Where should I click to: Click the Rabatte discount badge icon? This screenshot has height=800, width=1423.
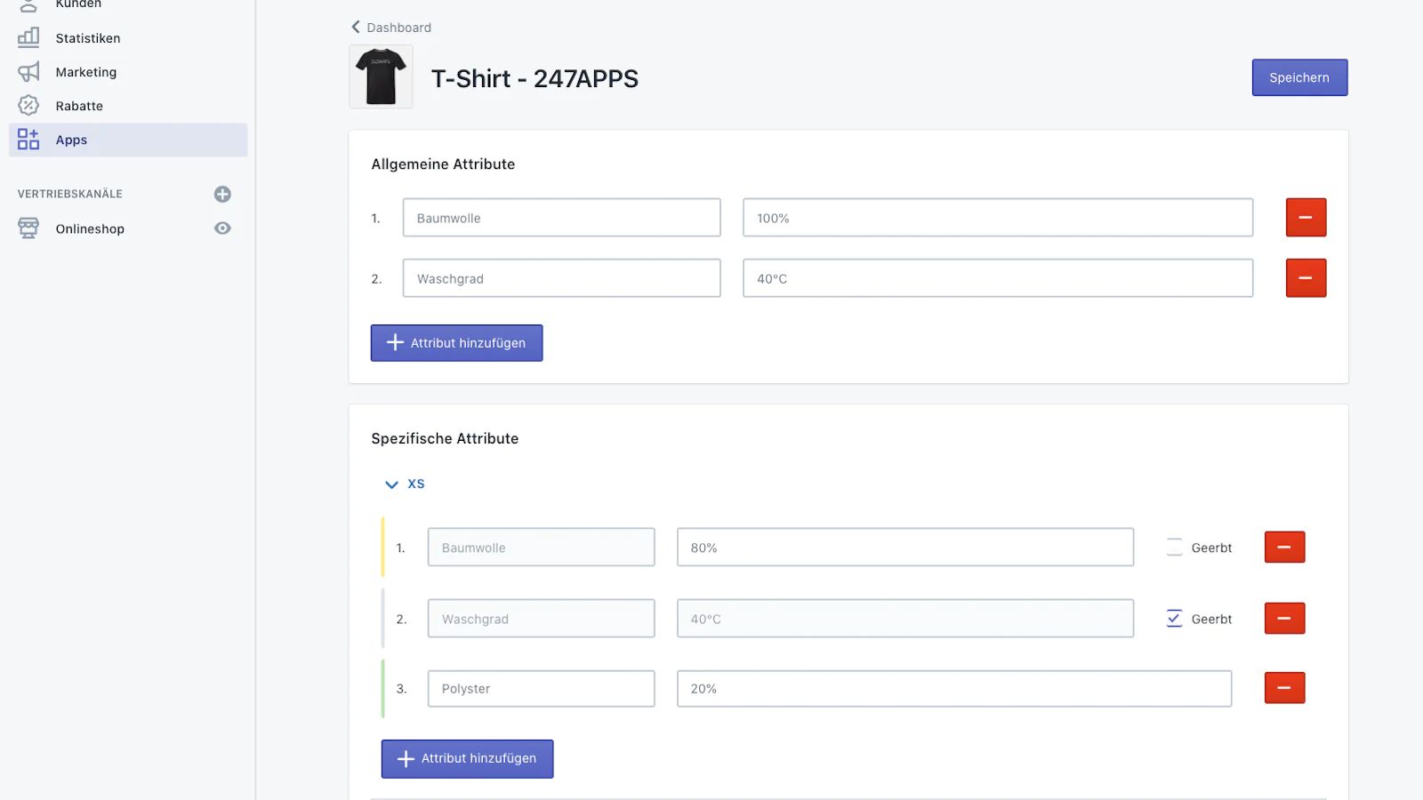click(28, 105)
